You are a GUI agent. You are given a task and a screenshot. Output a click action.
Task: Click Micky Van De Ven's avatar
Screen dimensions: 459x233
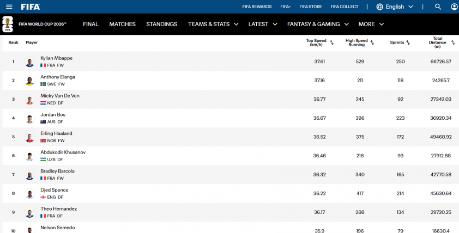[29, 100]
